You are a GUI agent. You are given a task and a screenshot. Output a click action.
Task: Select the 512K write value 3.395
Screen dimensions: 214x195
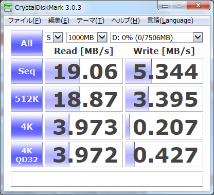pos(164,99)
